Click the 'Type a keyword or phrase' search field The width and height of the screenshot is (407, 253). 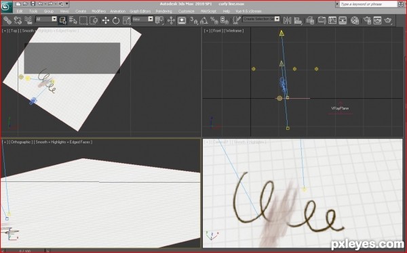368,4
